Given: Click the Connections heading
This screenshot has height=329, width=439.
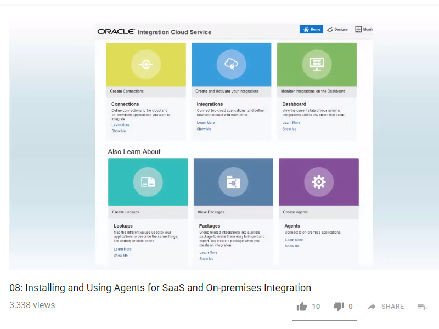Looking at the screenshot, I should [125, 104].
